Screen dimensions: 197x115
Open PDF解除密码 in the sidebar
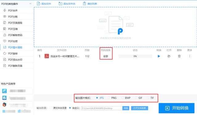pyautogui.click(x=17, y=35)
